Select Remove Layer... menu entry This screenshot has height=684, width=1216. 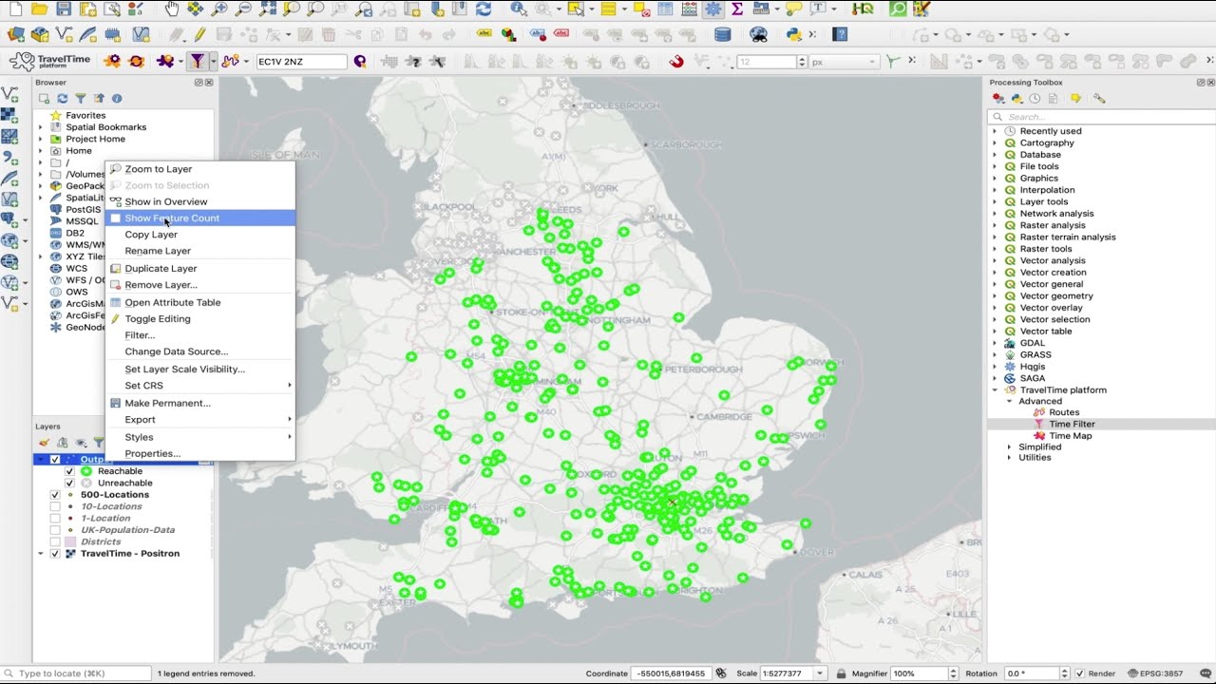pyautogui.click(x=200, y=285)
